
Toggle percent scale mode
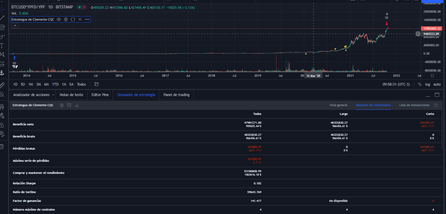pos(420,84)
